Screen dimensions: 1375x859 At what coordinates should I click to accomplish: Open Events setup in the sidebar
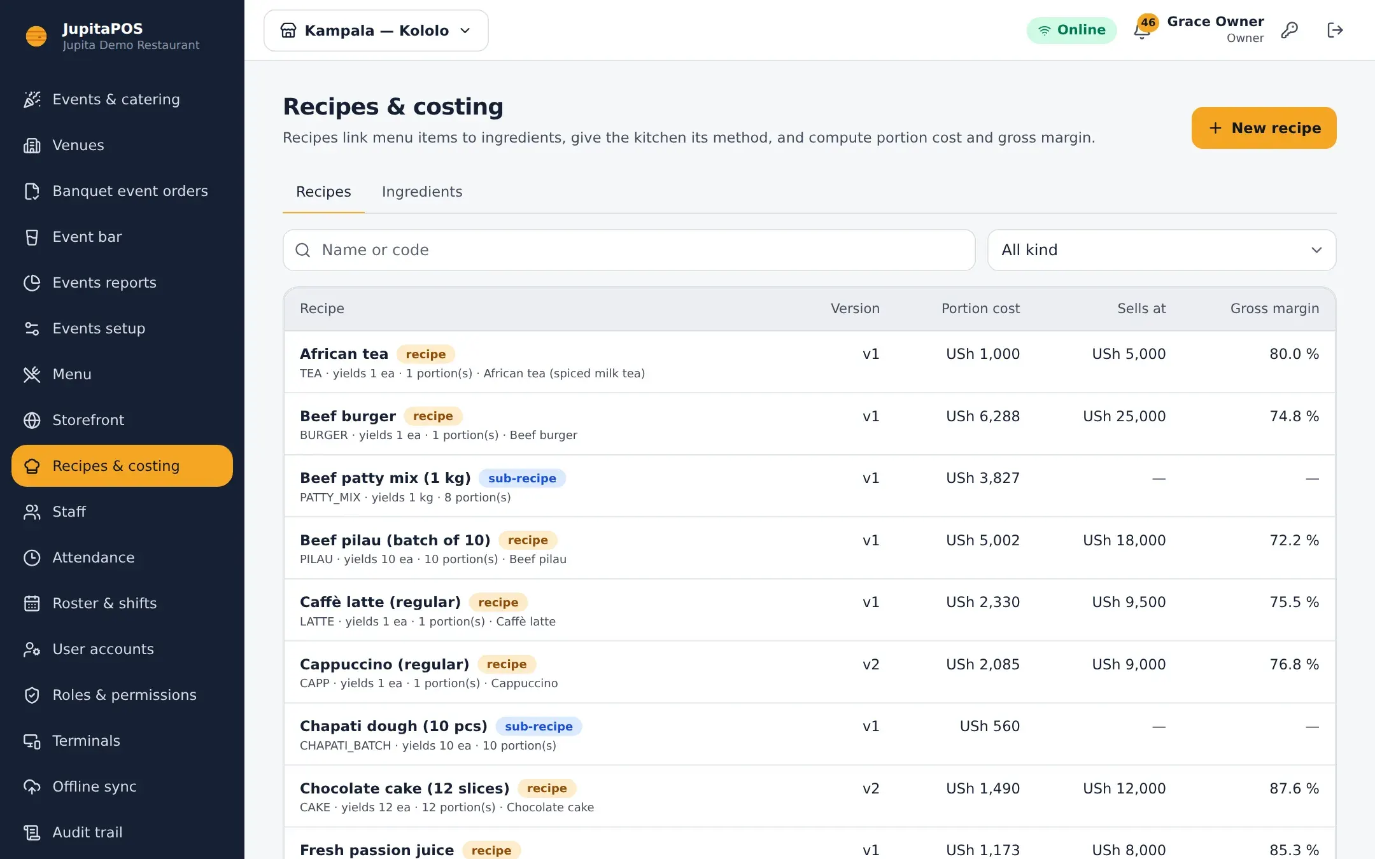(122, 328)
